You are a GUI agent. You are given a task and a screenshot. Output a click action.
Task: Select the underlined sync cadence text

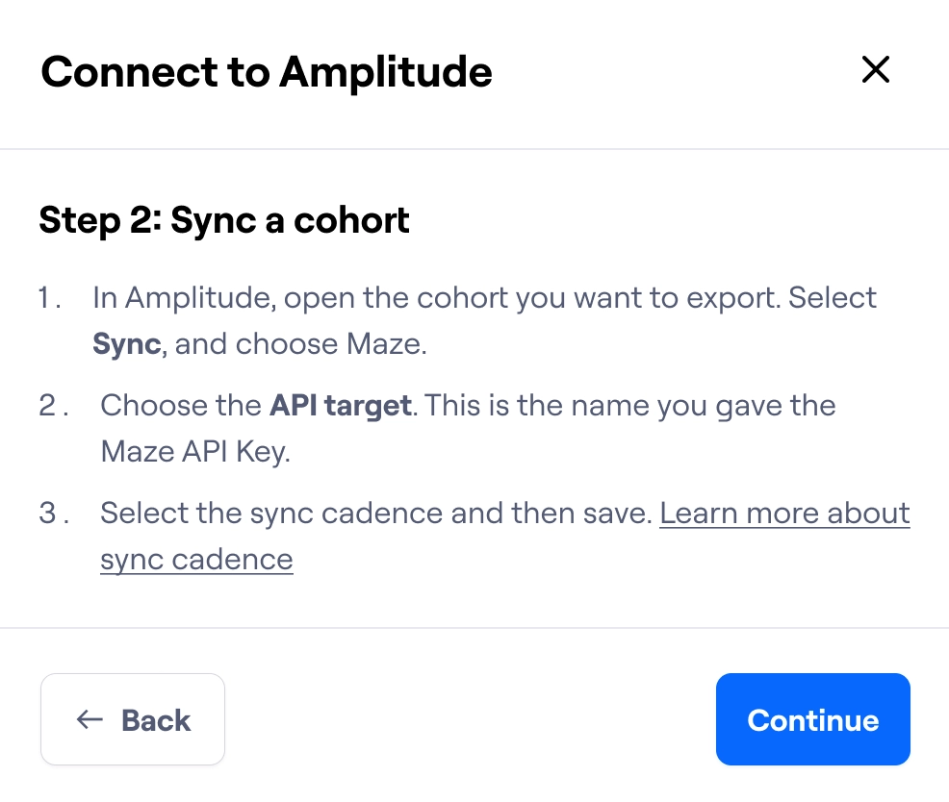(196, 559)
